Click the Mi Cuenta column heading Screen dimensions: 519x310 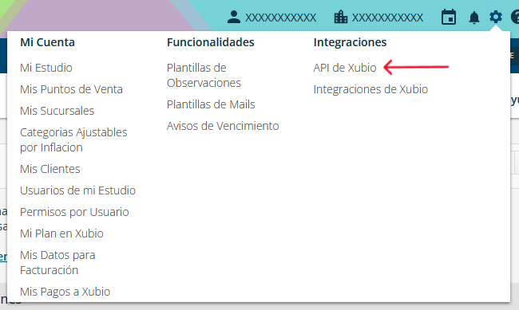47,42
